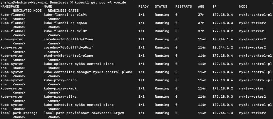Click IP 172.18.0.4 in etcd row
This screenshot has height=119, width=273.
pos(223,56)
